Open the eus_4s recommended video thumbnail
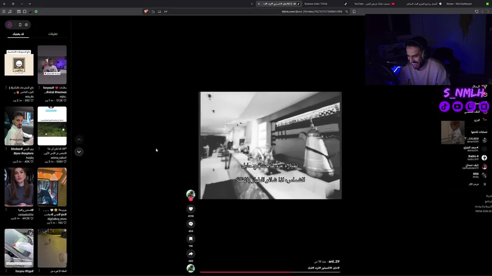Image resolution: width=492 pixels, height=276 pixels. coord(19,65)
